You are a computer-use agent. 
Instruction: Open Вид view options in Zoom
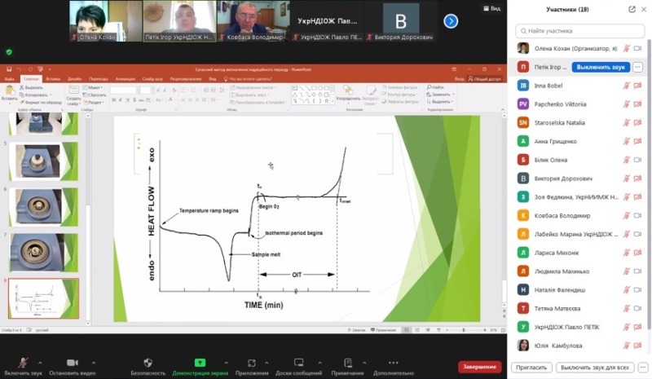click(492, 8)
